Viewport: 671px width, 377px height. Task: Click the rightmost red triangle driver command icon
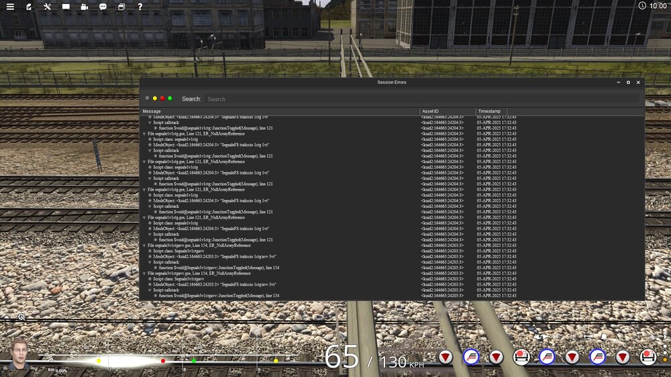[623, 357]
